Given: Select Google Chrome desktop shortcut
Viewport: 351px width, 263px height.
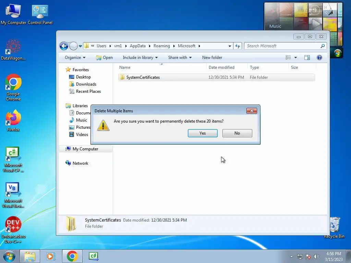Looking at the screenshot, I should (13, 87).
